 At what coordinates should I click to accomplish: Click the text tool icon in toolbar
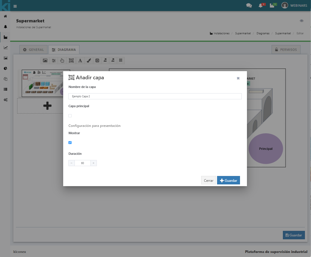click(x=80, y=60)
